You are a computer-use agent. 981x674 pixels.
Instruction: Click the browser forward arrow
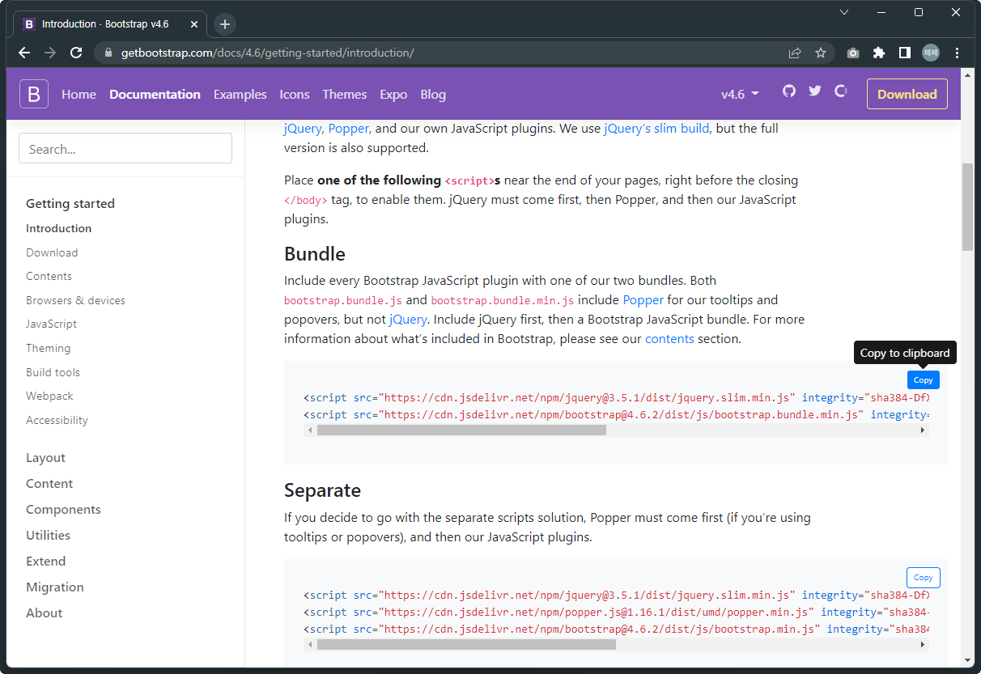(x=50, y=53)
